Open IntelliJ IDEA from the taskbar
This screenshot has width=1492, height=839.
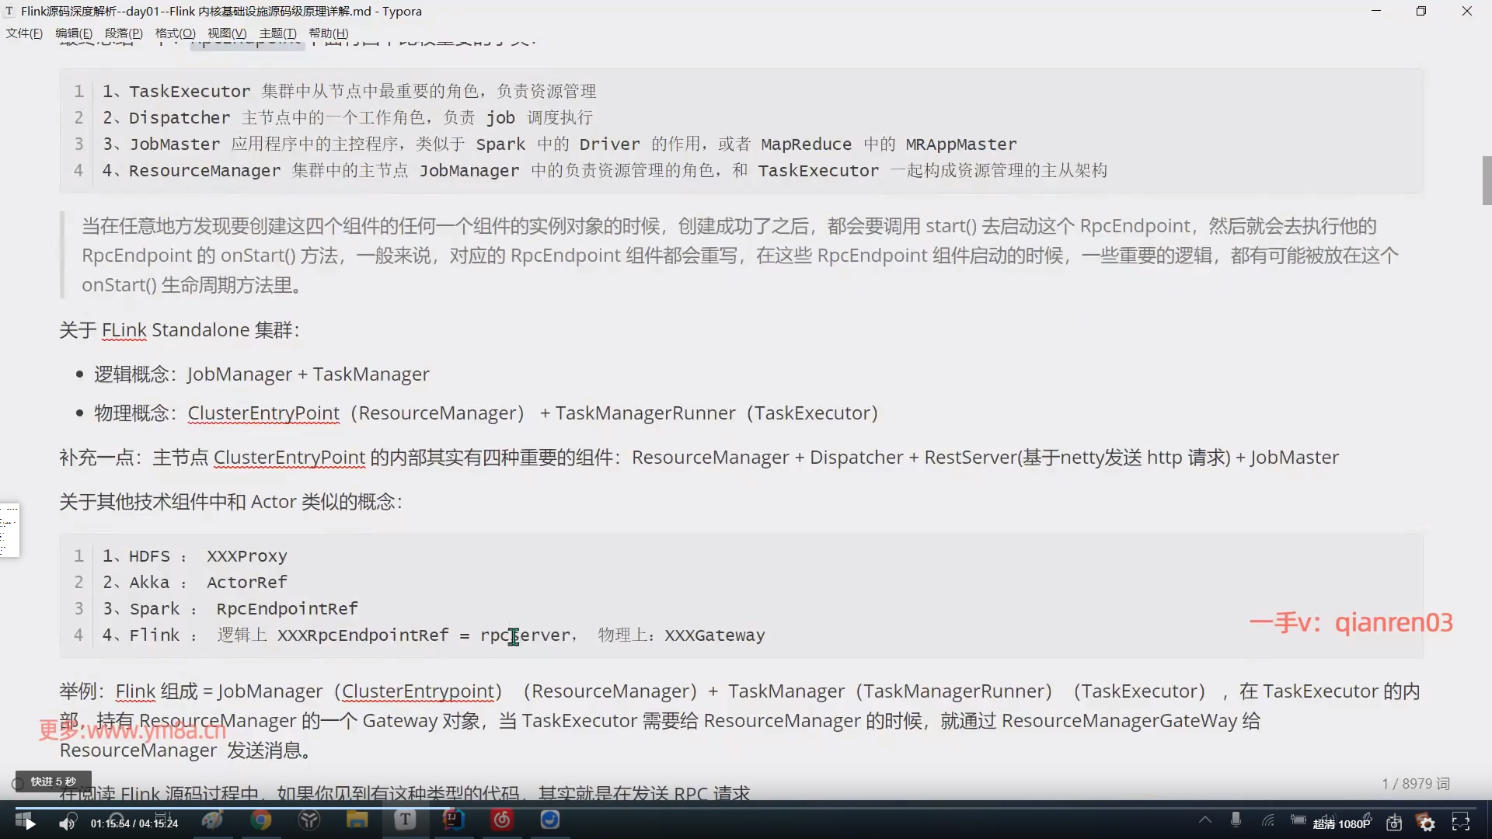point(453,820)
